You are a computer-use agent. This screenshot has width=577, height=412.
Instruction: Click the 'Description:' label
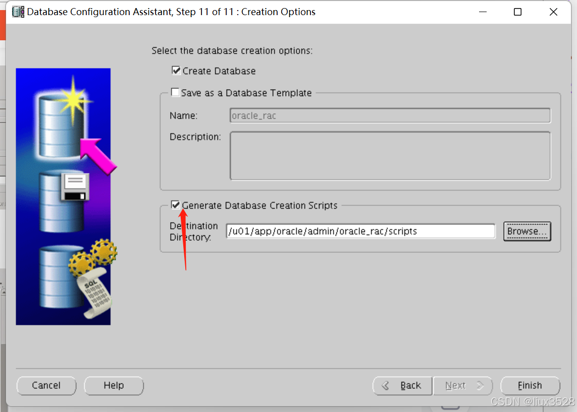(x=195, y=137)
